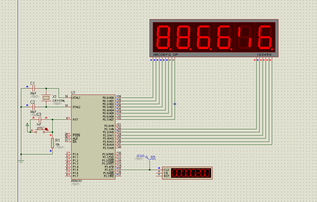The image size is (317, 202).
Task: Click the blue origin marker on the canvas
Action: [x=175, y=104]
